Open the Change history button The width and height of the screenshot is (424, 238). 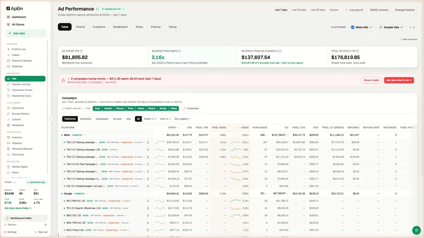click(404, 10)
